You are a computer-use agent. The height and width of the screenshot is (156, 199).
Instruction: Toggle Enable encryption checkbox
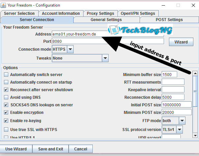pos(6,113)
